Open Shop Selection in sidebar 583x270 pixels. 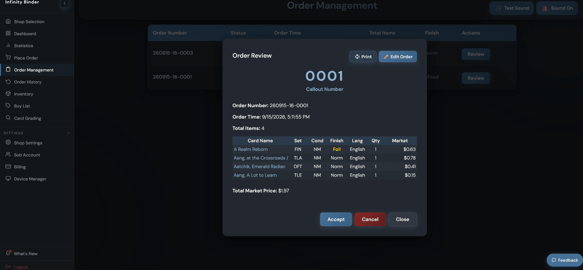tap(37, 22)
